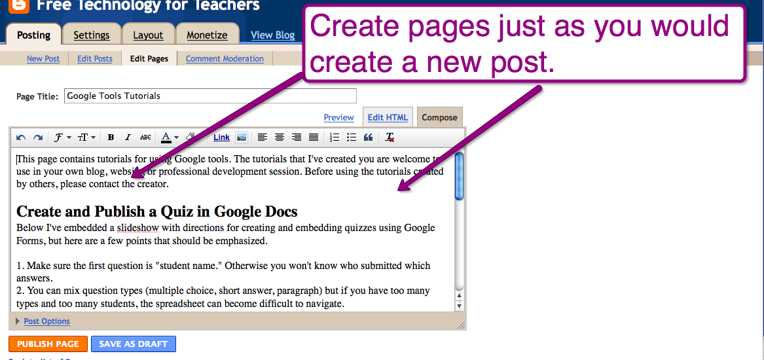Insert a hyperlink with Link button
764x360 pixels.
tap(221, 137)
